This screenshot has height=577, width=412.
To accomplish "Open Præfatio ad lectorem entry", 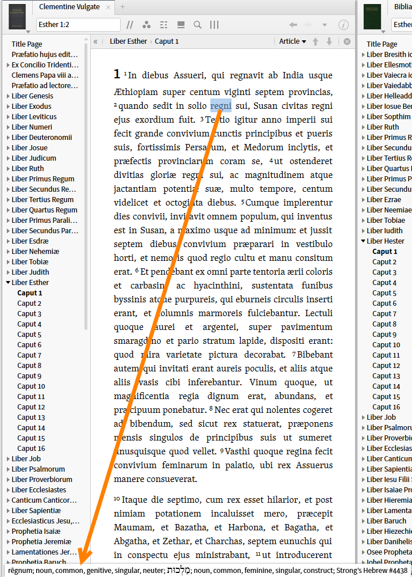I will pyautogui.click(x=45, y=86).
